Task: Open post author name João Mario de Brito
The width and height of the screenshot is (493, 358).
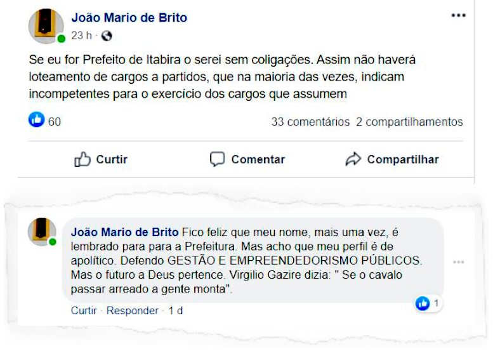Action: pyautogui.click(x=129, y=18)
